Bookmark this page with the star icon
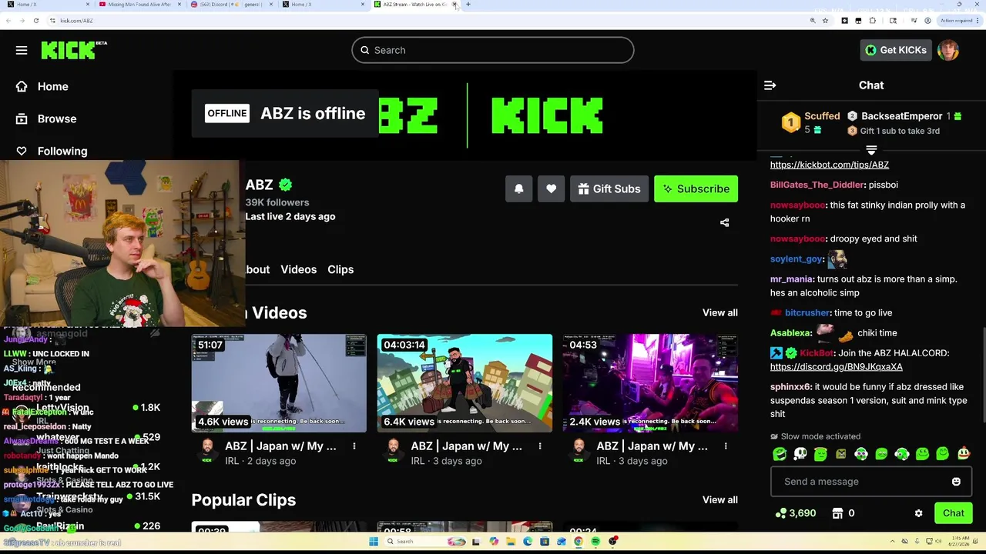Viewport: 986px width, 554px height. point(825,21)
